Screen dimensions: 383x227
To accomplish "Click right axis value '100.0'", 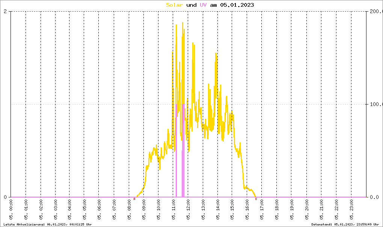I will (376, 104).
